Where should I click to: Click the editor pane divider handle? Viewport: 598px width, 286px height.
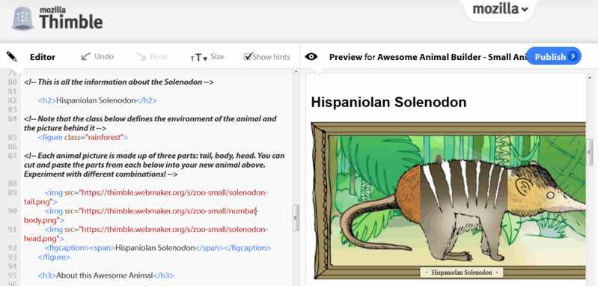pyautogui.click(x=296, y=218)
